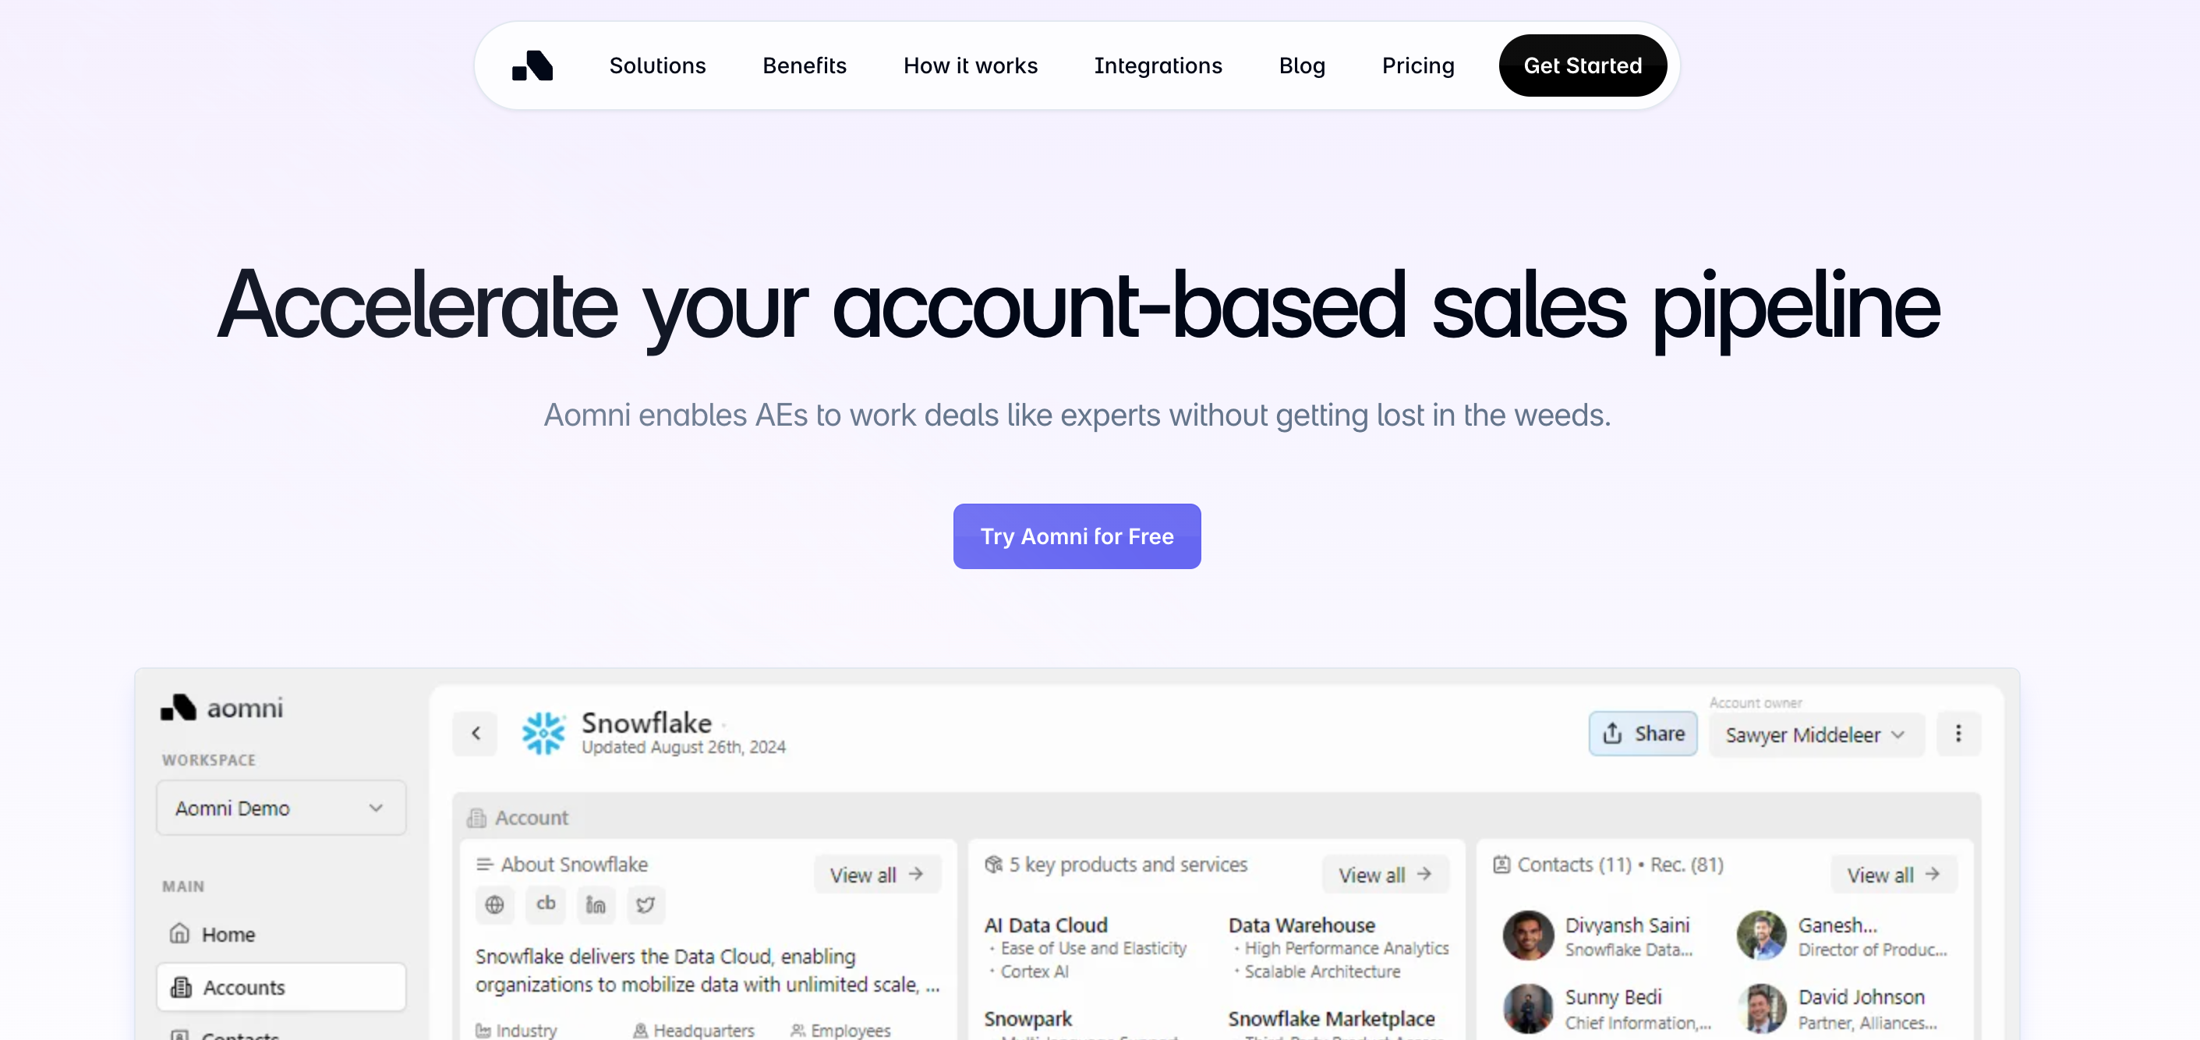Viewport: 2200px width, 1040px height.
Task: Open the Sawyer Middeleer account owner dropdown
Action: pyautogui.click(x=1816, y=734)
